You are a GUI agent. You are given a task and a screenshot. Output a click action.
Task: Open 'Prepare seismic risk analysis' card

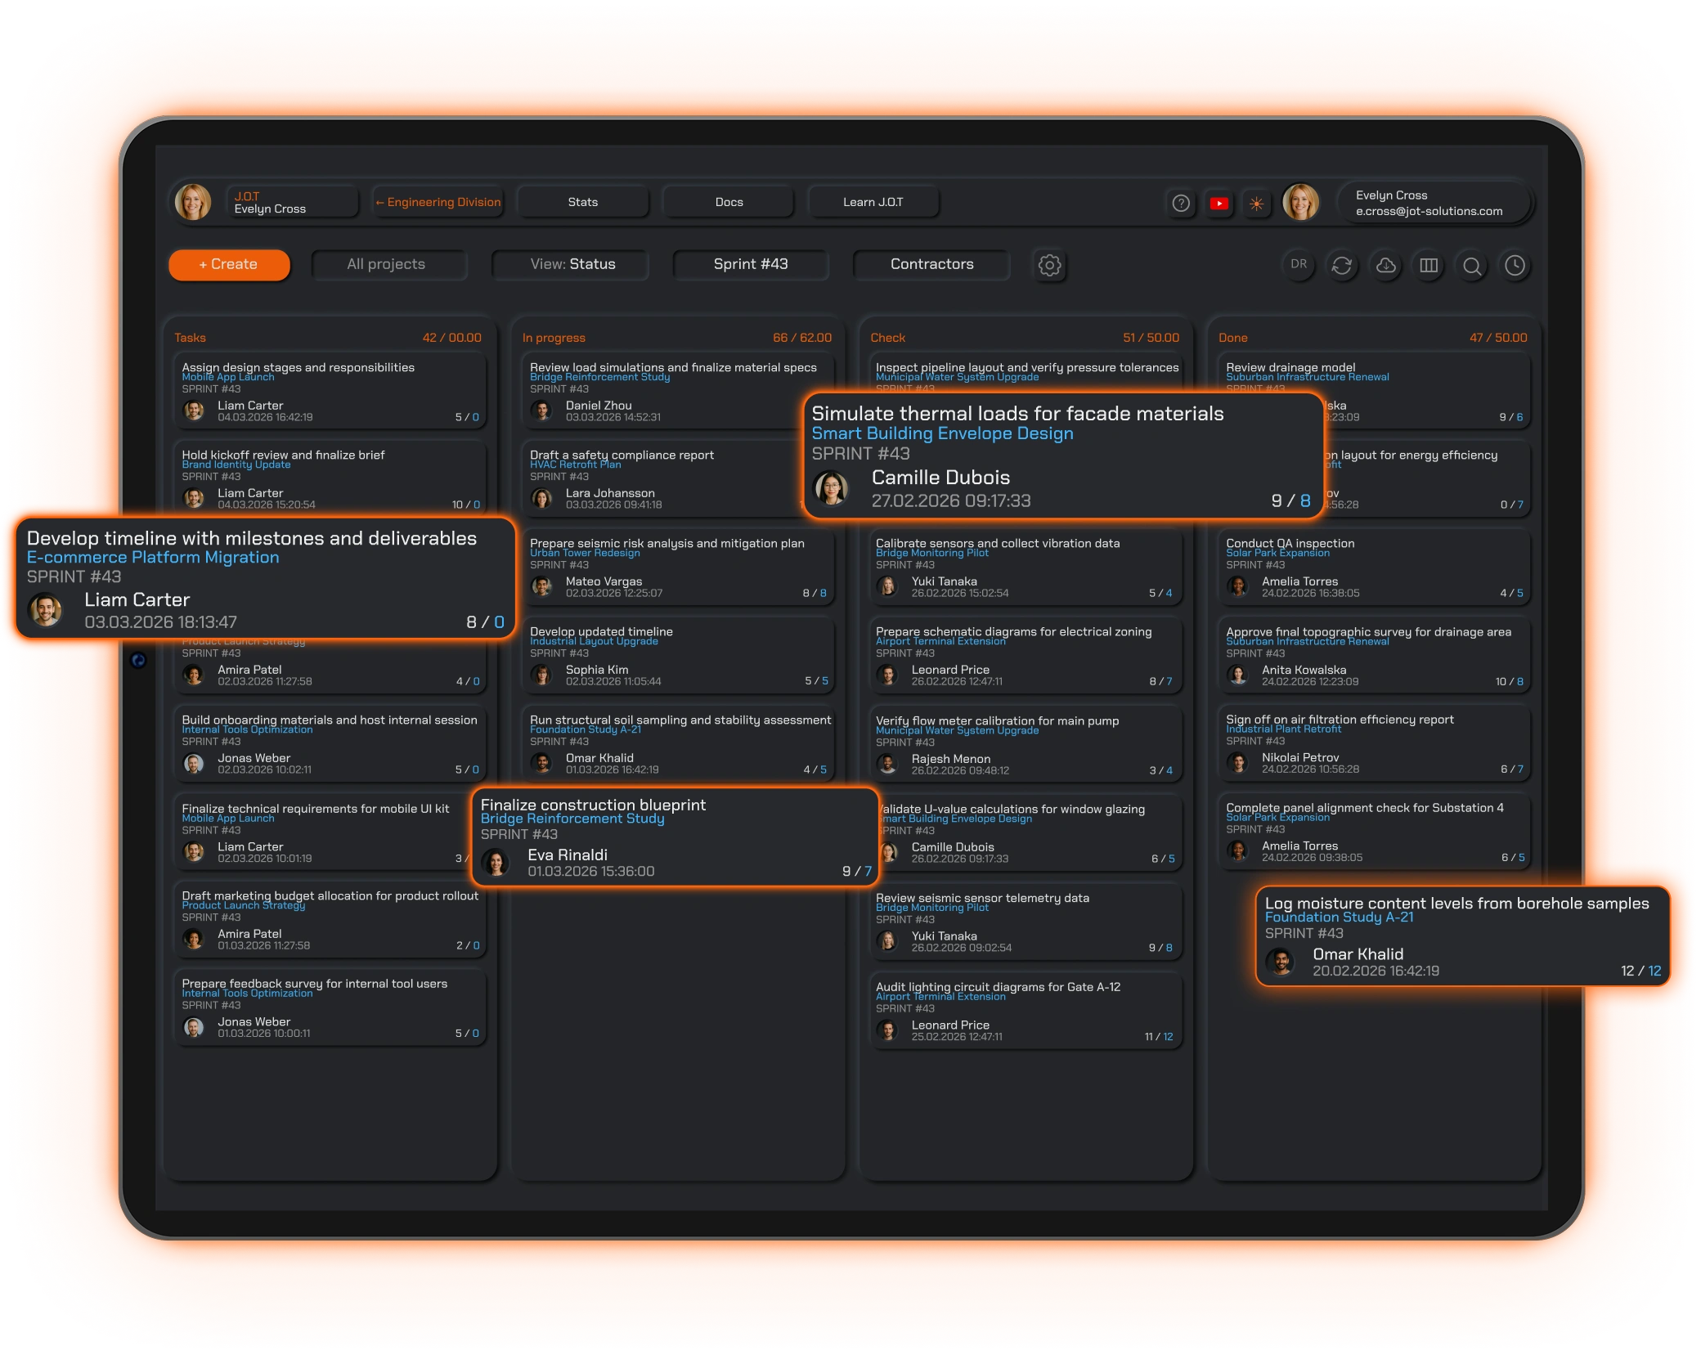click(678, 567)
